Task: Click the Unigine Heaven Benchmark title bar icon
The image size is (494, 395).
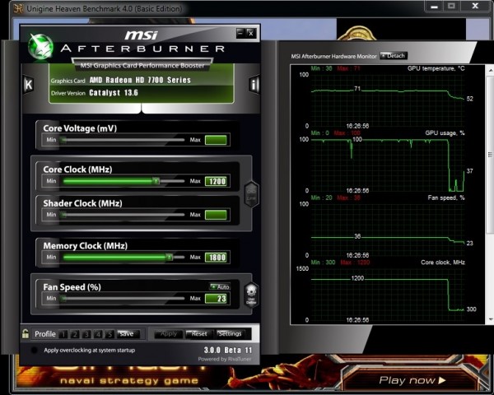Action: tap(19, 8)
